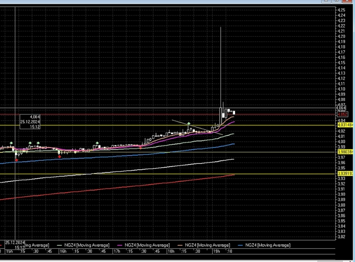Click the yellow 3,939193 price level label

click(x=345, y=173)
